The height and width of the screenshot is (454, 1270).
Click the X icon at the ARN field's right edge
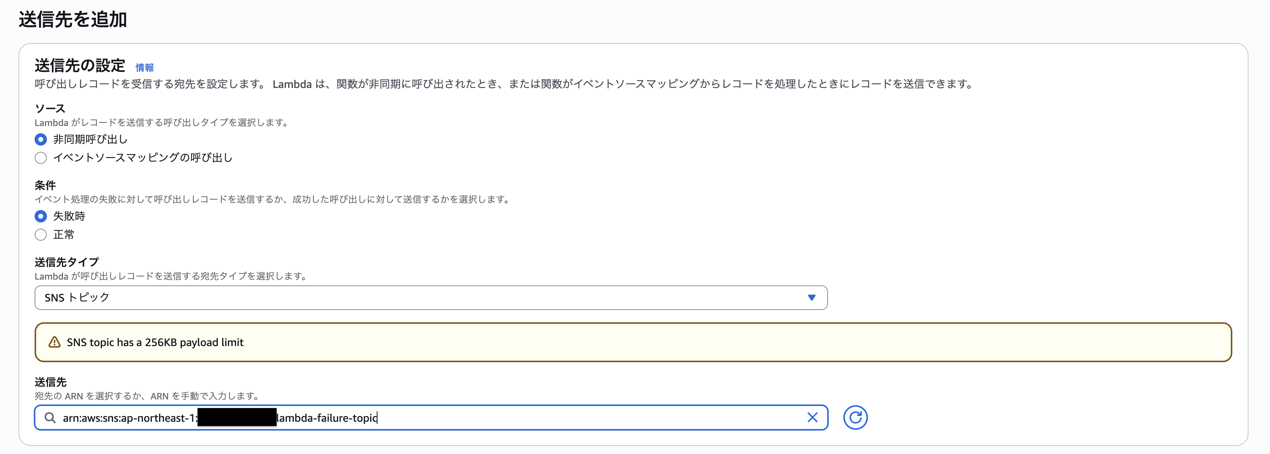(813, 418)
